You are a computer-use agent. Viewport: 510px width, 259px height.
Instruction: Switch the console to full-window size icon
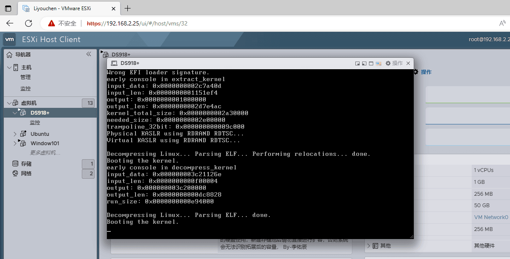(371, 64)
